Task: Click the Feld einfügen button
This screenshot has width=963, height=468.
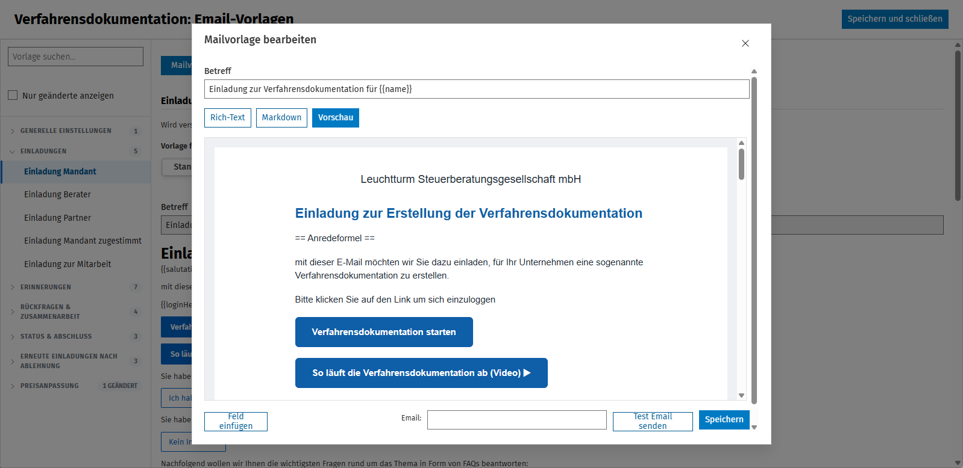Action: [236, 421]
